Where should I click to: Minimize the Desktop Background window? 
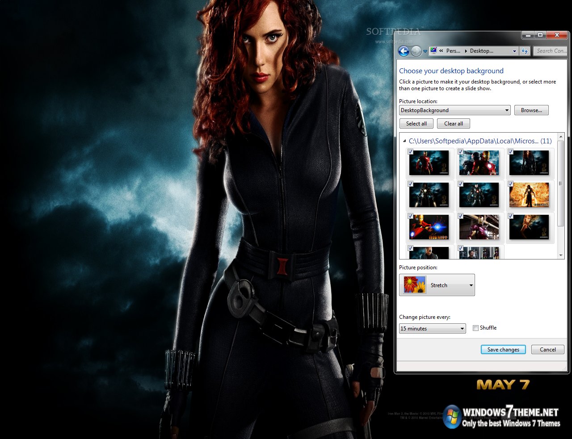tap(528, 35)
